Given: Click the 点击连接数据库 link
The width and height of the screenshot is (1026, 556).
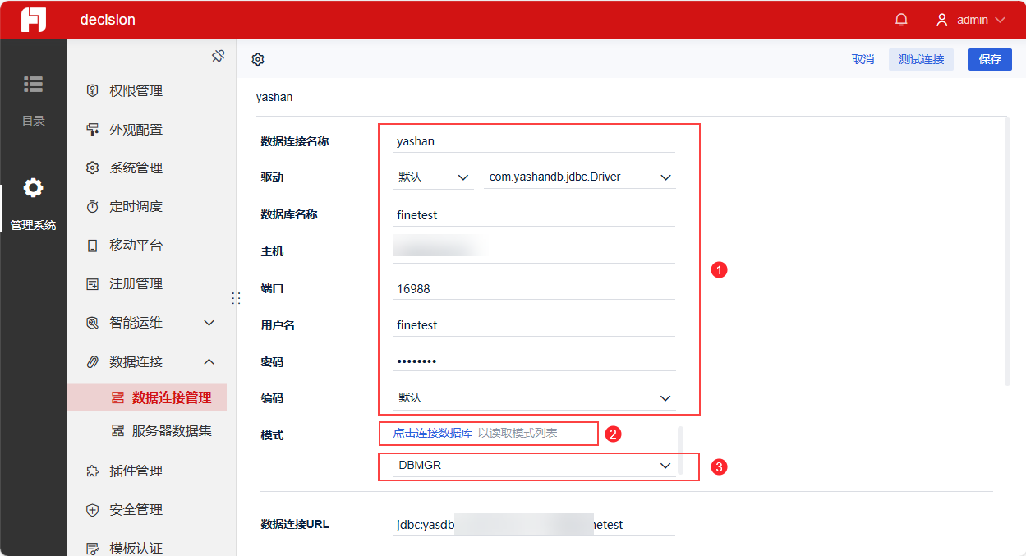Looking at the screenshot, I should point(433,433).
